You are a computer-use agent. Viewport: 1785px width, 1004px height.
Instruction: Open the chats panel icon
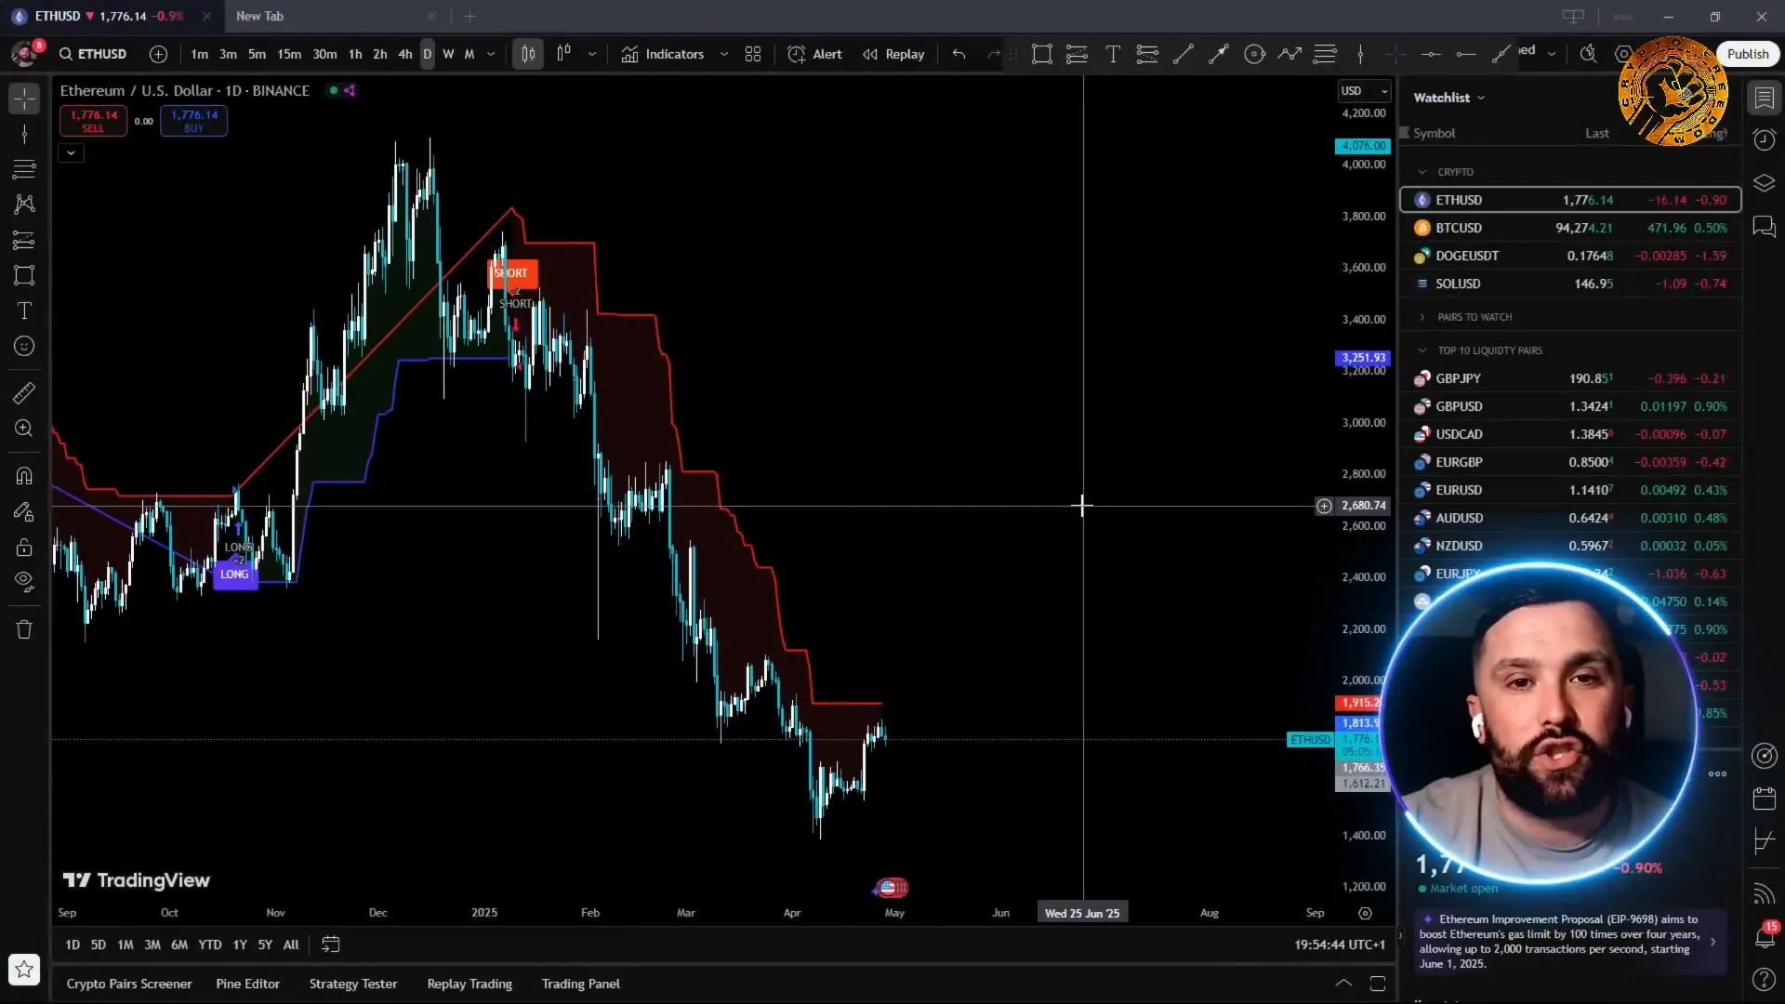[1764, 227]
